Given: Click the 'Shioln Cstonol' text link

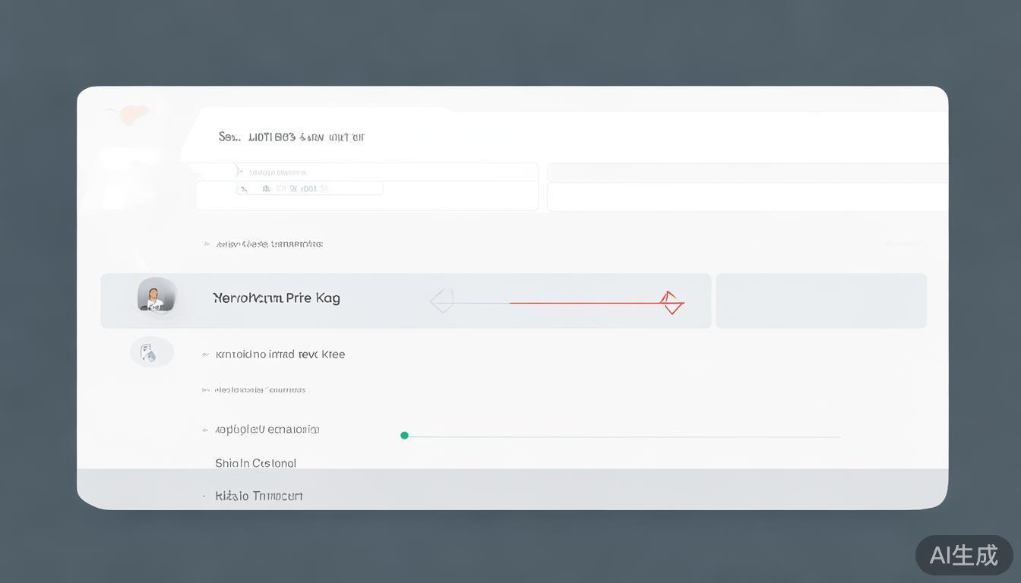Looking at the screenshot, I should (255, 463).
